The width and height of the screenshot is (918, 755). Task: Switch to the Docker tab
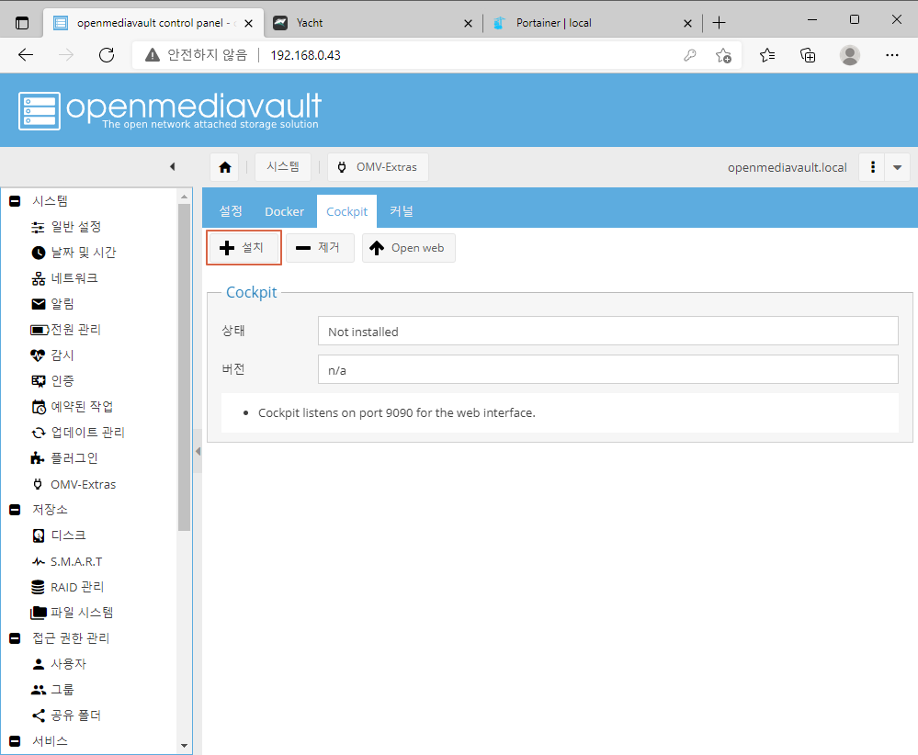pos(284,211)
